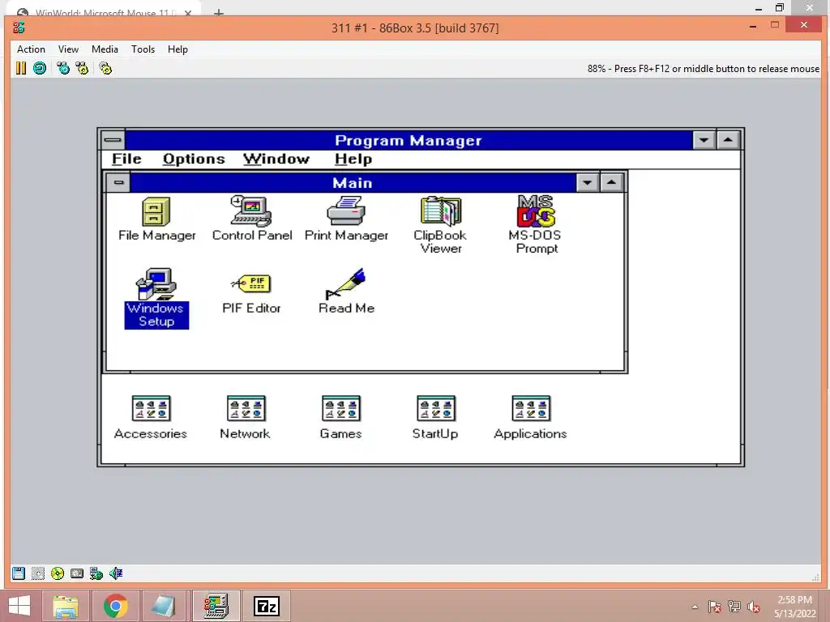830x622 pixels.
Task: Send Ctrl+Alt+Esc via the toolbar icon
Action: point(82,68)
